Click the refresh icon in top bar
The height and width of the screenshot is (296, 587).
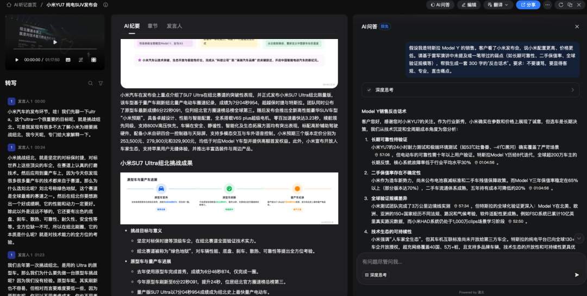pos(560,5)
